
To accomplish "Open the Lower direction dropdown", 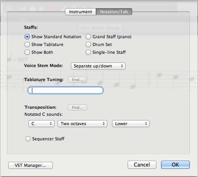I will [131, 124].
